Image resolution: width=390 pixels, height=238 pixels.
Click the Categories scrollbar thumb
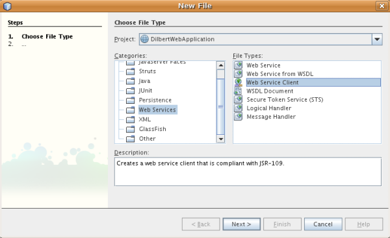point(220,107)
